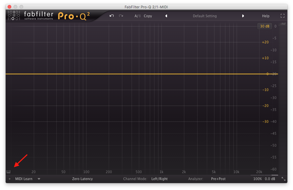The height and width of the screenshot is (190, 293).
Task: Click the resize window corner icon
Action: click(x=283, y=179)
